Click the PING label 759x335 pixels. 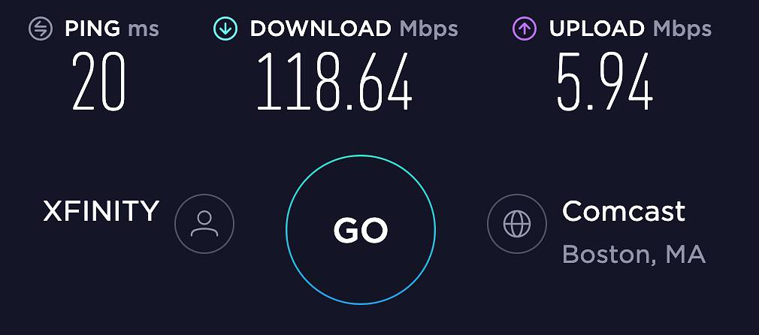coord(92,29)
